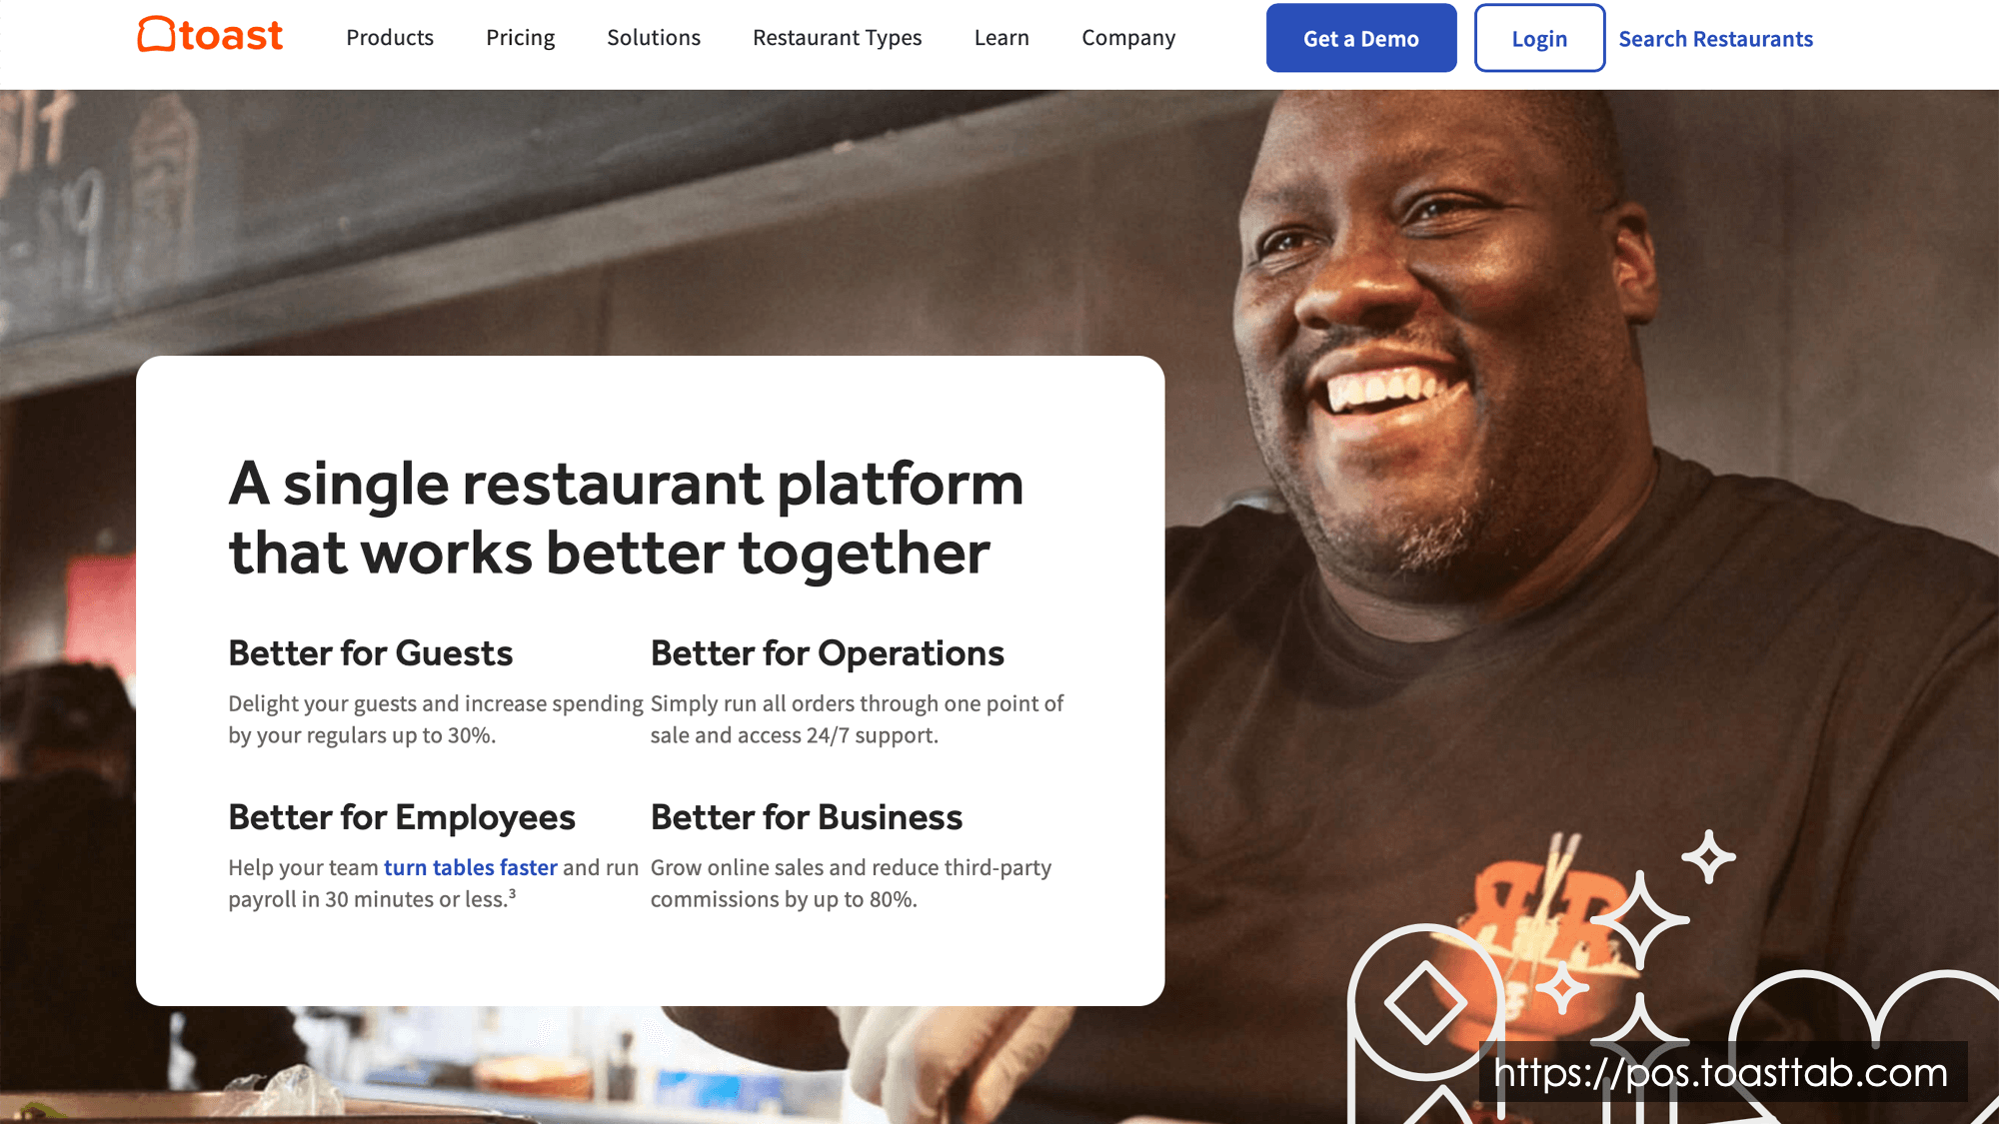Click the pos.toasttab.com URL overlay
The image size is (1999, 1124).
pos(1721,1073)
